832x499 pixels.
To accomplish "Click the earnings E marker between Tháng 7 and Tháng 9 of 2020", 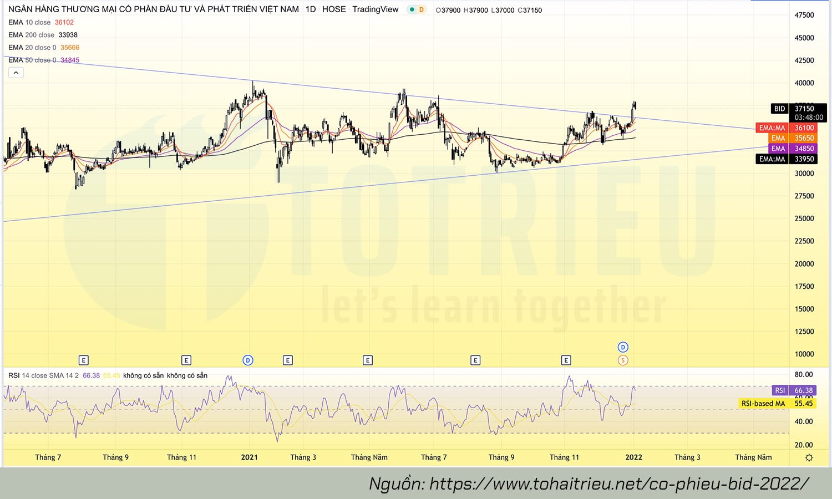I will (84, 360).
